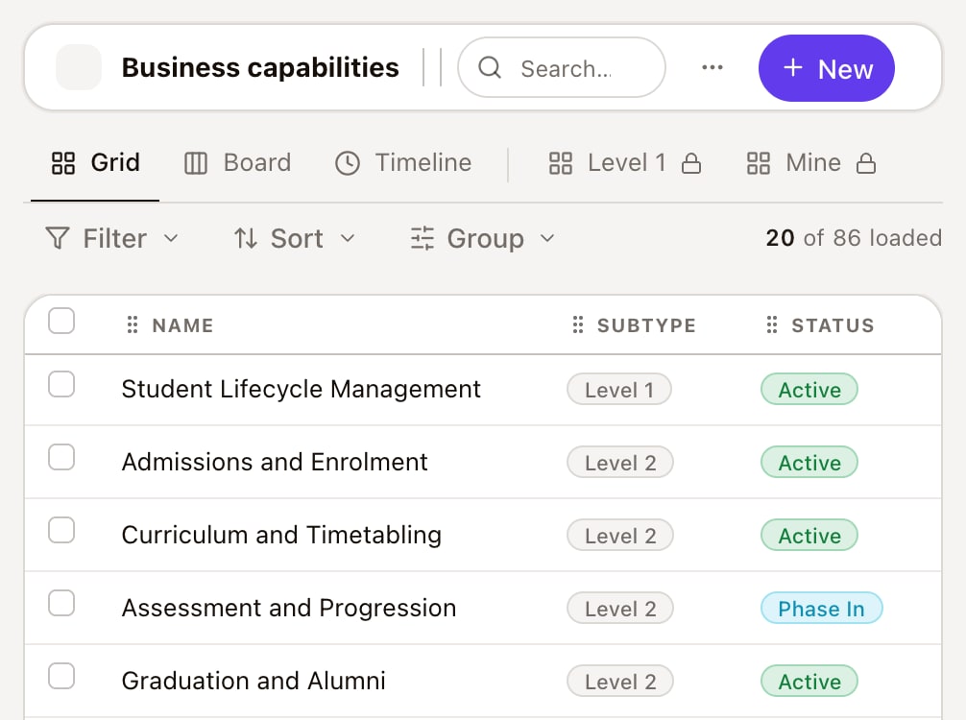The height and width of the screenshot is (720, 966).
Task: Click the Business capabilities icon placeholder
Action: [79, 67]
